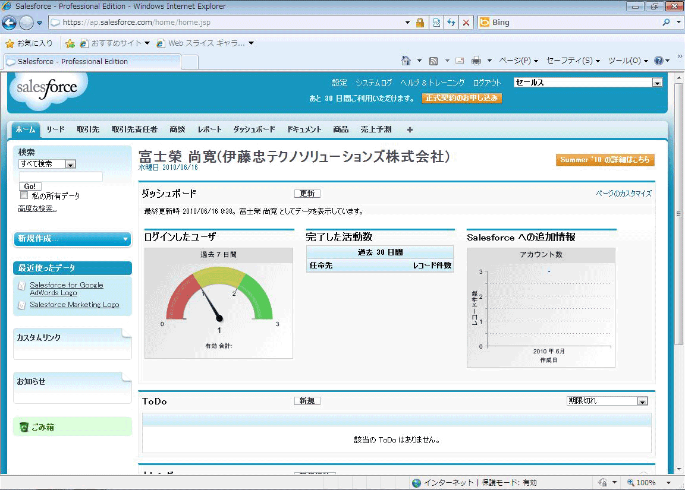
Task: Click the Bing search input box
Action: (x=569, y=22)
